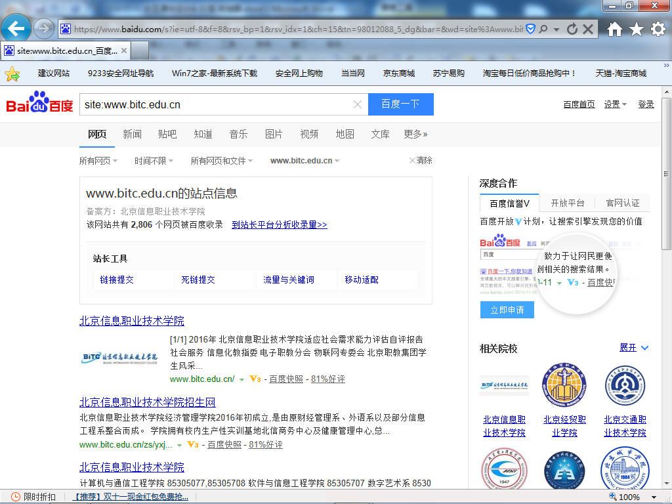
Task: Select the 官网认证 tab
Action: (622, 203)
